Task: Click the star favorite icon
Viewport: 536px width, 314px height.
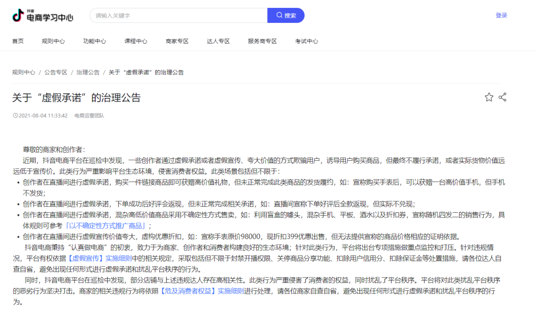Action: [489, 97]
